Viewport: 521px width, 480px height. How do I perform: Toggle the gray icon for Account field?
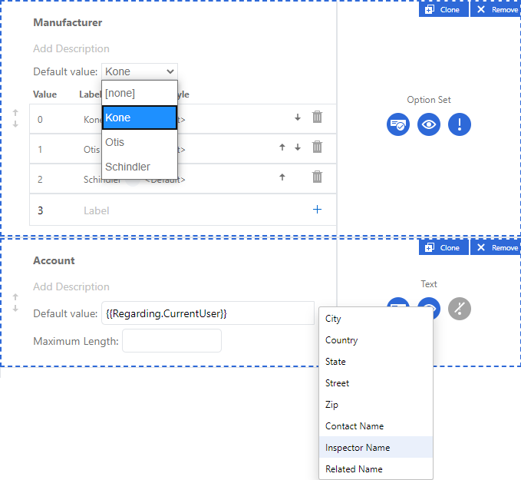(460, 309)
